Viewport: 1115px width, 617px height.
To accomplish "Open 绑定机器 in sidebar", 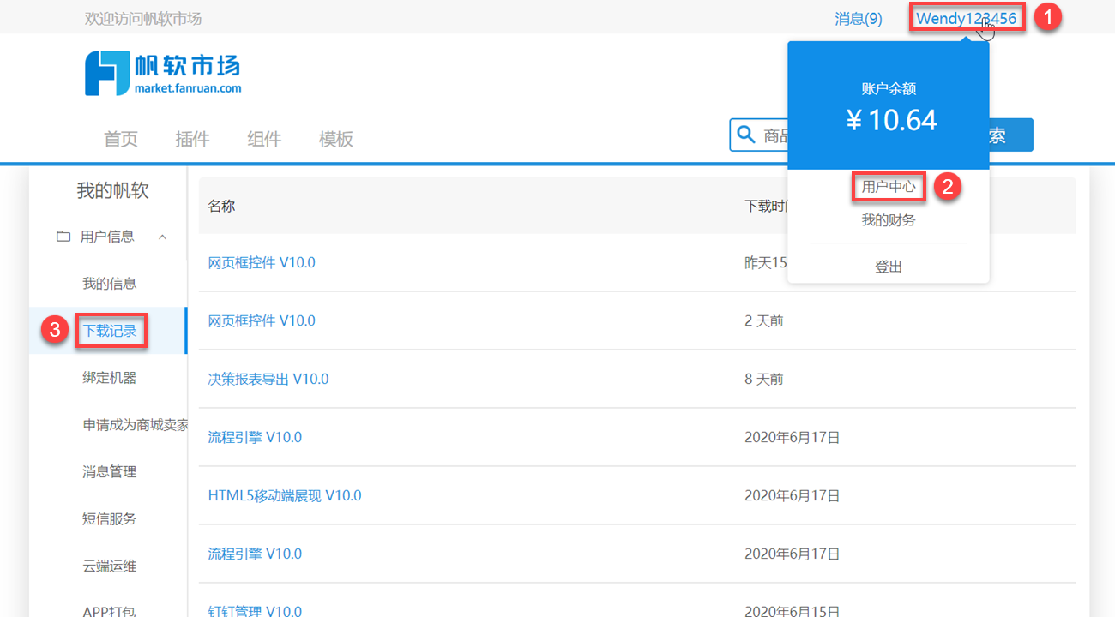I will (x=109, y=378).
